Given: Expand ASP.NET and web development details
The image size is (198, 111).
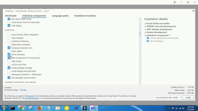Looking at the screenshot, I should [x=145, y=27].
